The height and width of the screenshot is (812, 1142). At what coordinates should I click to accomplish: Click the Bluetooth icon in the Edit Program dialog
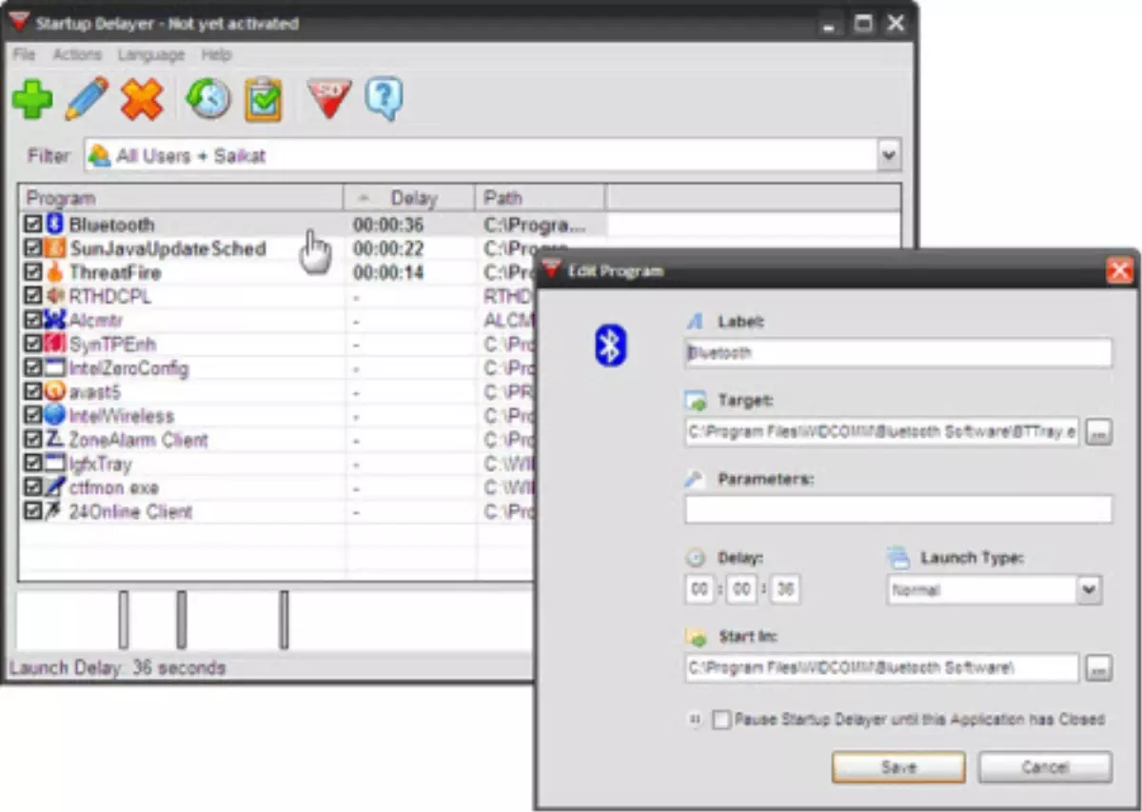pyautogui.click(x=609, y=346)
